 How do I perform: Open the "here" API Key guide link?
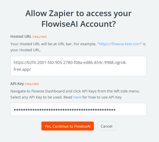tap(77, 97)
